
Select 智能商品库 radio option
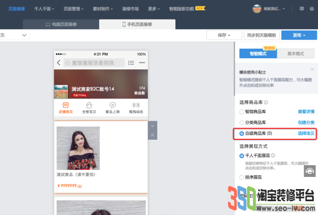(241, 112)
